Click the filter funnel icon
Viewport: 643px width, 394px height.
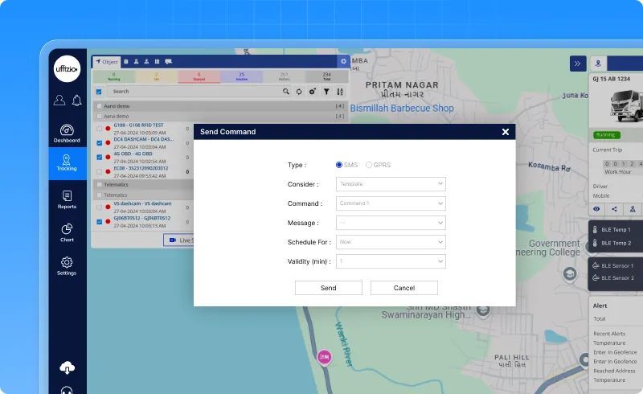[x=326, y=92]
